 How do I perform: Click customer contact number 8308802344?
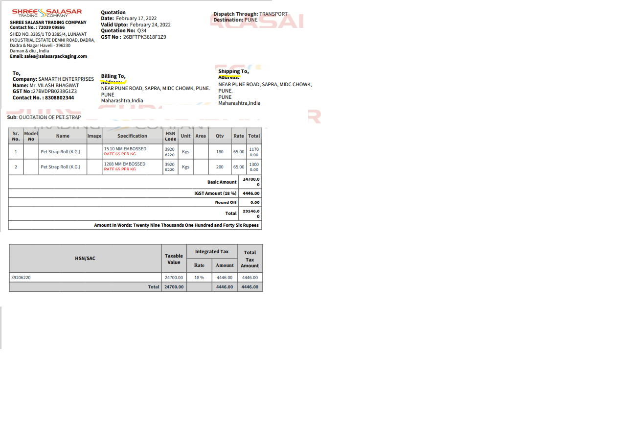coord(59,97)
